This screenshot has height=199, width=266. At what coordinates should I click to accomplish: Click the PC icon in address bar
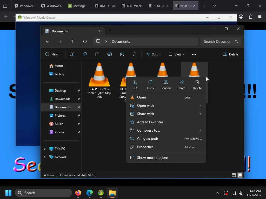[x=98, y=41]
